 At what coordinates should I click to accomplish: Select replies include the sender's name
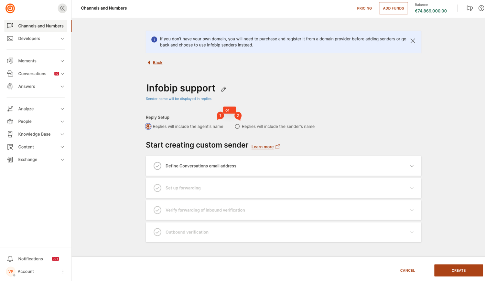[237, 127]
